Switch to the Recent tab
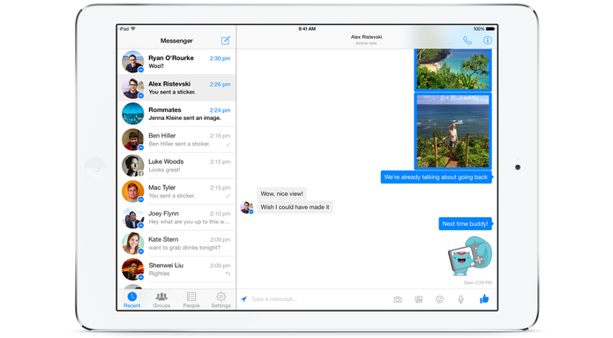 pyautogui.click(x=132, y=300)
